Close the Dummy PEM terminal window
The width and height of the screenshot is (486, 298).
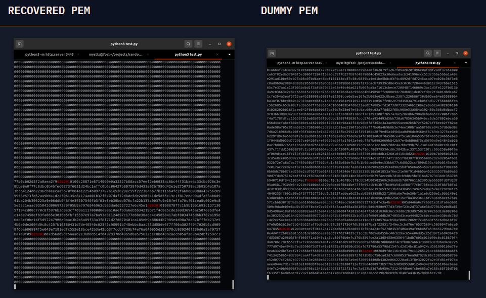(466, 53)
